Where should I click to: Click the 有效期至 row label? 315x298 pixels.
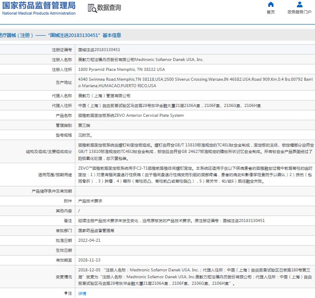pos(64,260)
